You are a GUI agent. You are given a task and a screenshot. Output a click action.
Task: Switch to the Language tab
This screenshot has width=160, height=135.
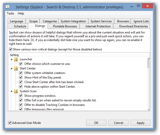[x=16, y=21]
